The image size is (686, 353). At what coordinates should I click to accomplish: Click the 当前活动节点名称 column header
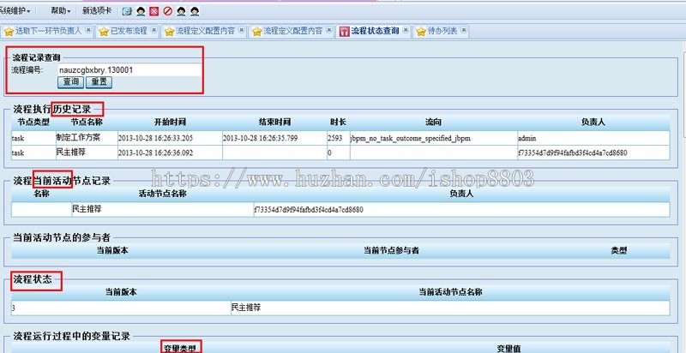(x=450, y=292)
